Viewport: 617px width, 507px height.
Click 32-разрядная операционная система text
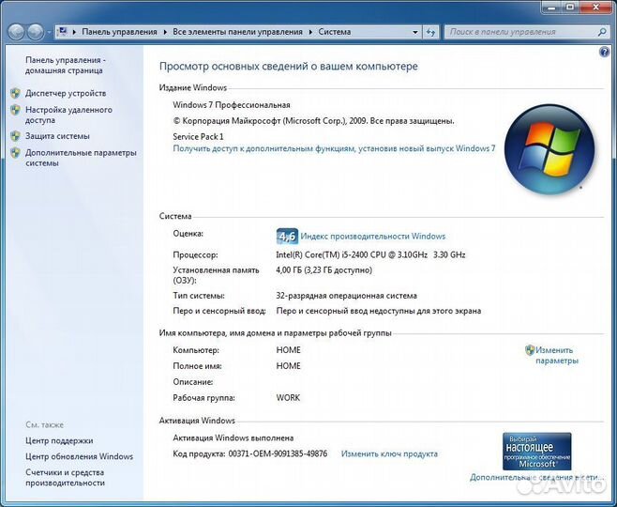point(346,296)
